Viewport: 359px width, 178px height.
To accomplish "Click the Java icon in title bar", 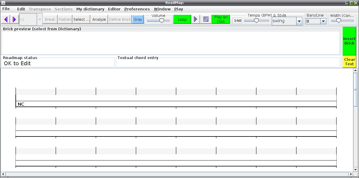I will [x=3, y=3].
